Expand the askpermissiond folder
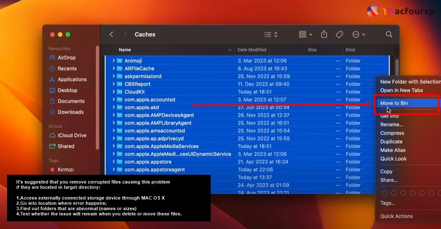Image resolution: width=441 pixels, height=229 pixels. [113, 76]
